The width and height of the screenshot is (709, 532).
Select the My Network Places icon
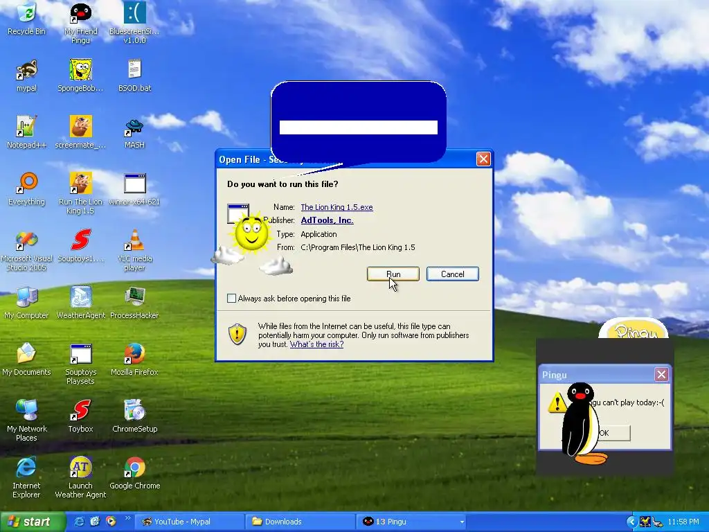27,420
